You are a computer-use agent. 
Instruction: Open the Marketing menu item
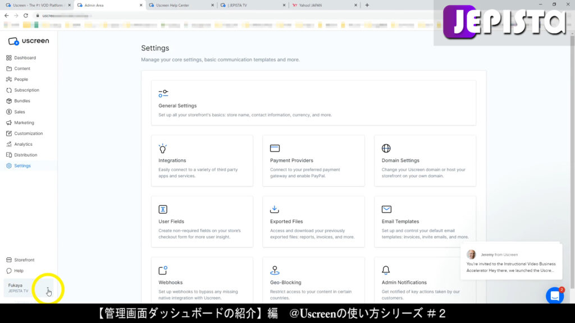pos(24,123)
